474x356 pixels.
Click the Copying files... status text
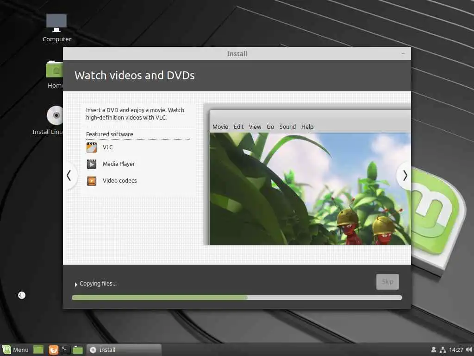point(98,284)
